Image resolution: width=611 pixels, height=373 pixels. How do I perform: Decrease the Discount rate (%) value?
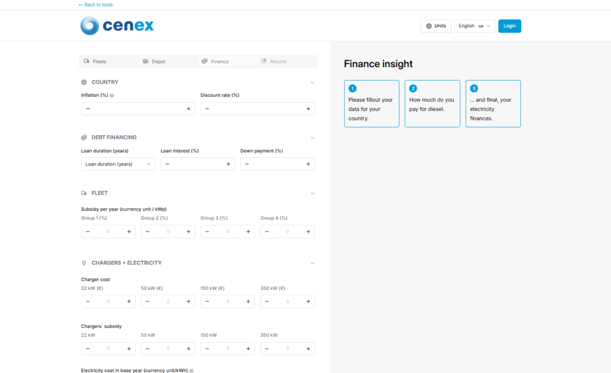[207, 109]
